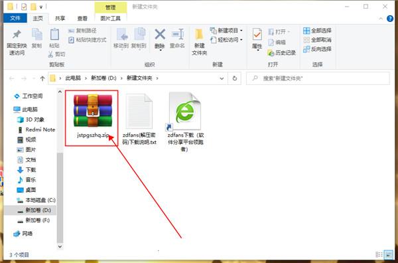Open the address bar history dropdown
This screenshot has width=398, height=263.
coord(222,78)
